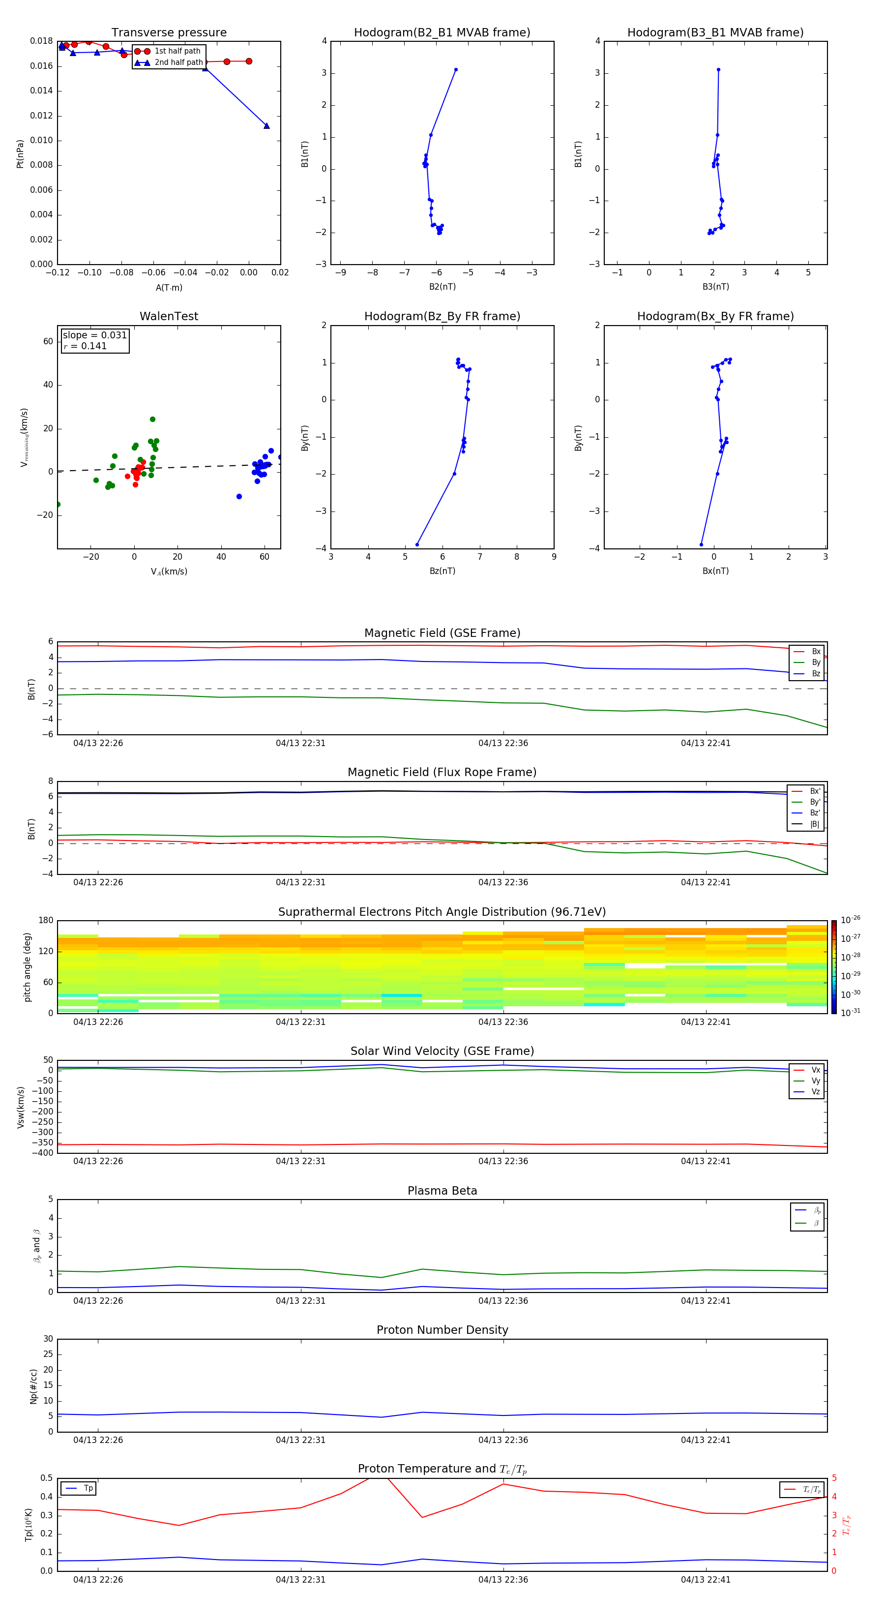
Task: Click the 'Suprathermal Electrons Pitch Angle Distribution' title
Action: coord(442,912)
